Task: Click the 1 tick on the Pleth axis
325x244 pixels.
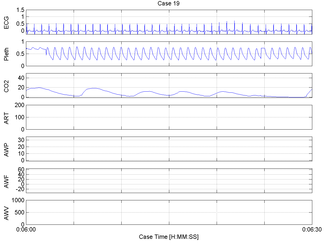Action: (23, 42)
